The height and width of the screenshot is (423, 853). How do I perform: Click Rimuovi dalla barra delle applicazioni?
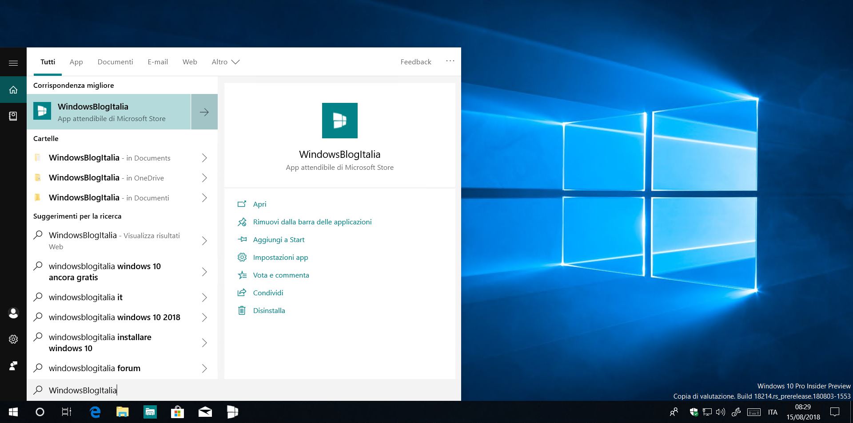pyautogui.click(x=312, y=222)
